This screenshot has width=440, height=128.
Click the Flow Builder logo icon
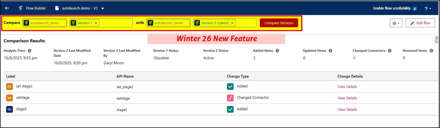(21, 8)
